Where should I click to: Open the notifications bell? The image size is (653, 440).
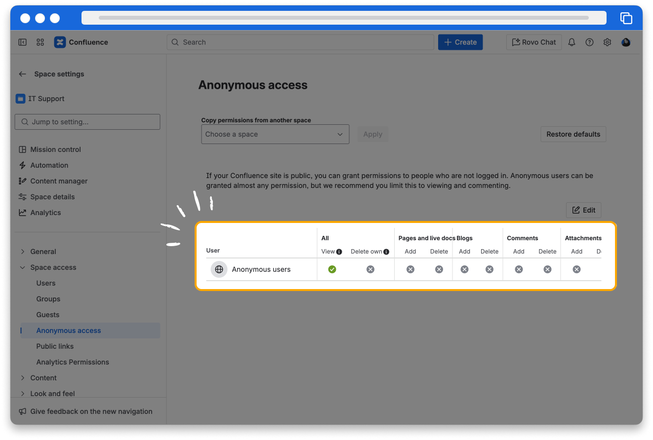pyautogui.click(x=571, y=42)
